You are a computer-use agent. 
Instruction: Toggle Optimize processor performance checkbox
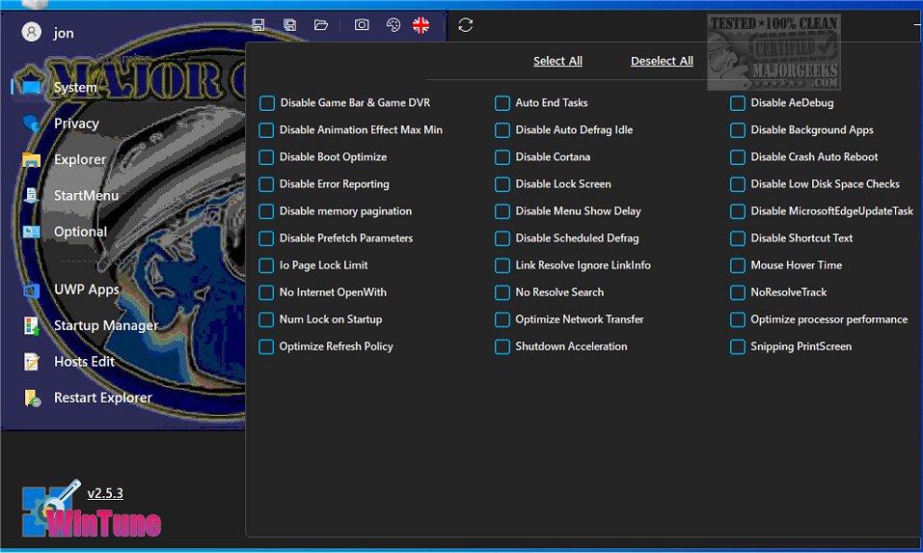click(738, 319)
